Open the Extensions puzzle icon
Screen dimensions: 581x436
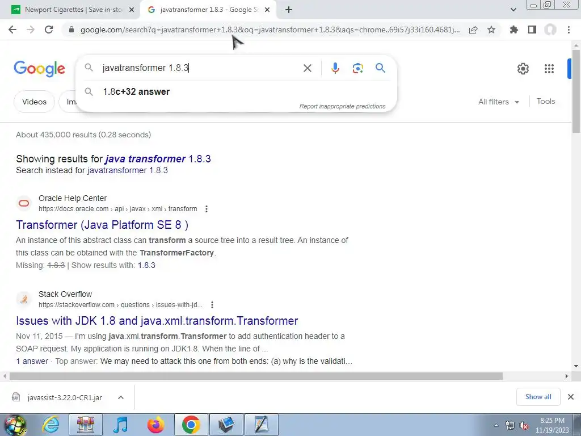pyautogui.click(x=513, y=30)
